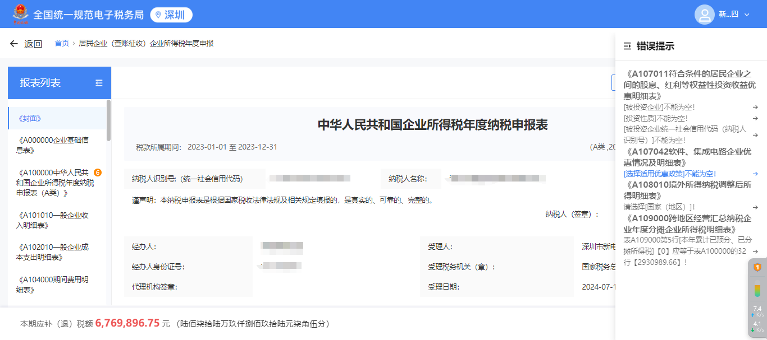Click the amount in words 陆佰柒拾陆万 text
767x340 pixels.
pyautogui.click(x=253, y=324)
